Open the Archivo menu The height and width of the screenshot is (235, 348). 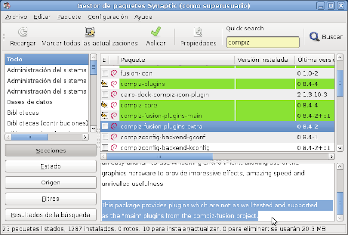click(x=16, y=17)
